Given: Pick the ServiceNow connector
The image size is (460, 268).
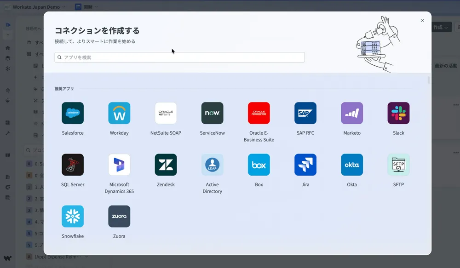Looking at the screenshot, I should point(212,113).
